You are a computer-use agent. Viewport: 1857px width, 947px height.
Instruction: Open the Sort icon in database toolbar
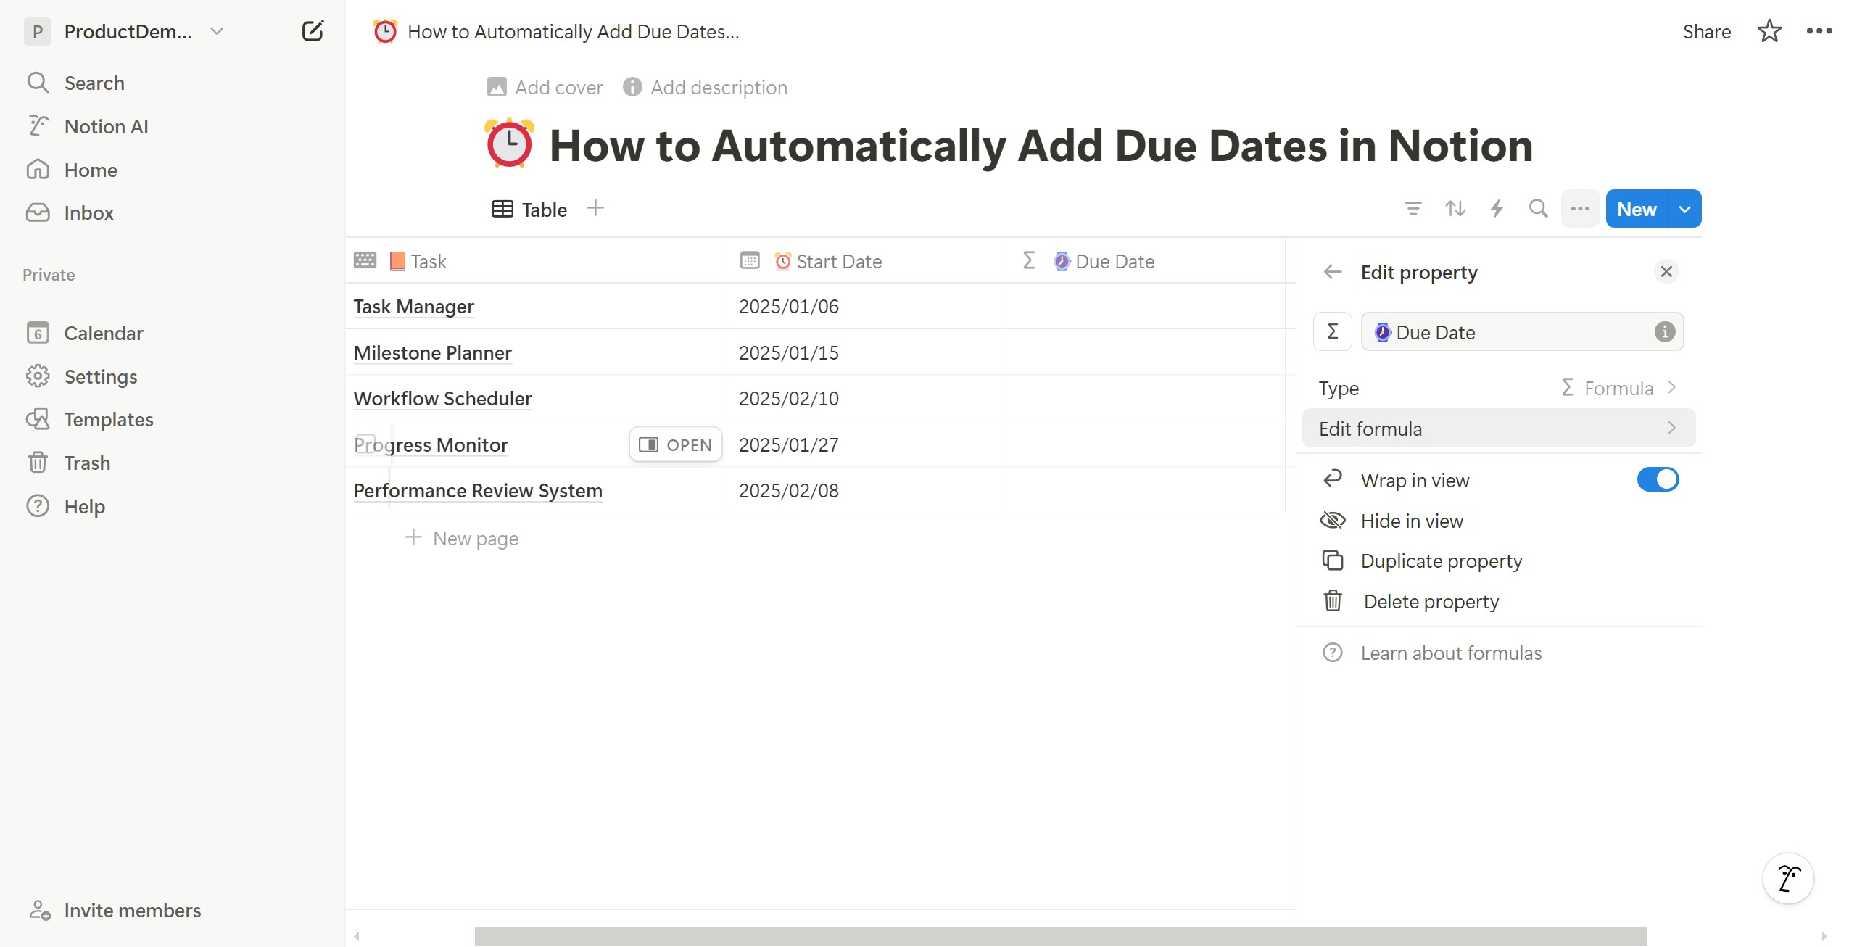point(1455,209)
